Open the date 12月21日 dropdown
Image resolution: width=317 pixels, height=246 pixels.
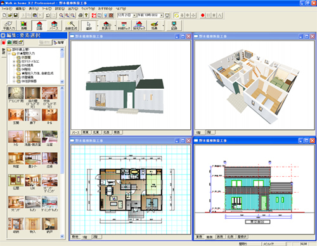tap(134, 15)
